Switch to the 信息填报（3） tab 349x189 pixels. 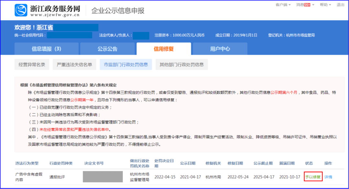pos(46,48)
